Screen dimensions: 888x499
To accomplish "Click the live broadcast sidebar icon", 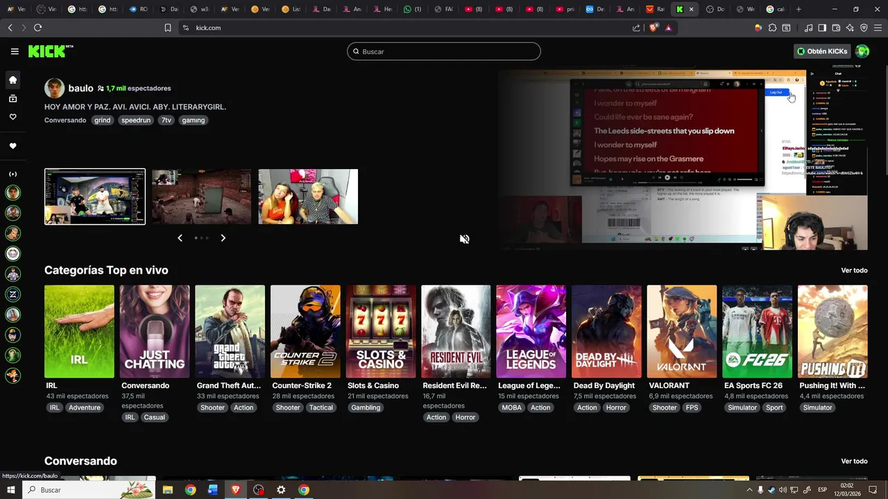I will 12,174.
